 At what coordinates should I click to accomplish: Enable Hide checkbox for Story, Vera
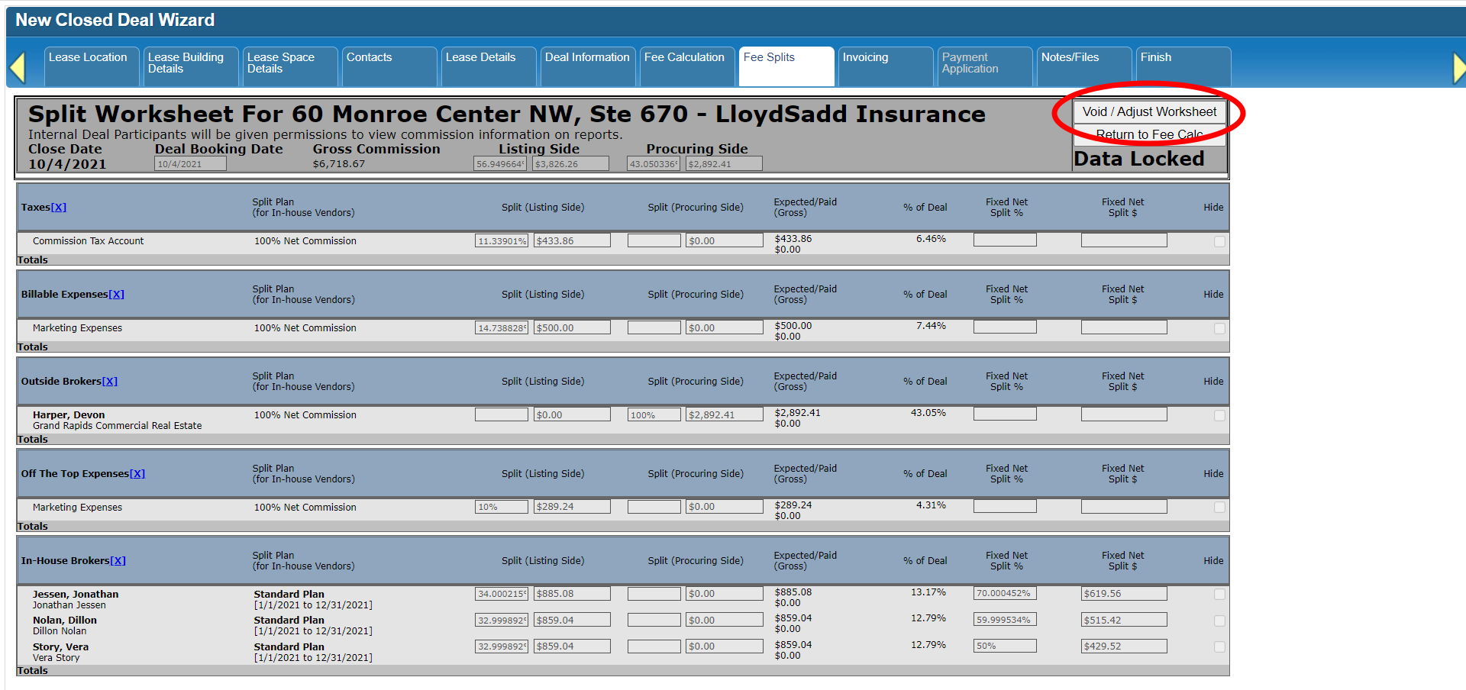(x=1219, y=647)
